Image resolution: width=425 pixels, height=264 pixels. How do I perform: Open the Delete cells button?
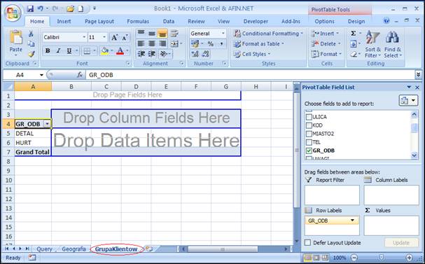click(326, 43)
